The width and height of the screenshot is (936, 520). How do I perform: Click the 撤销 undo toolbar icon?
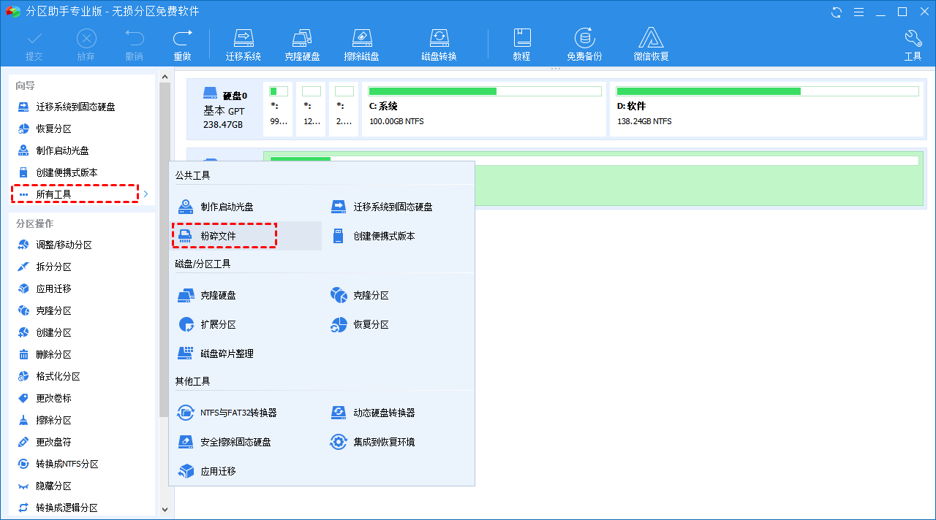[134, 45]
